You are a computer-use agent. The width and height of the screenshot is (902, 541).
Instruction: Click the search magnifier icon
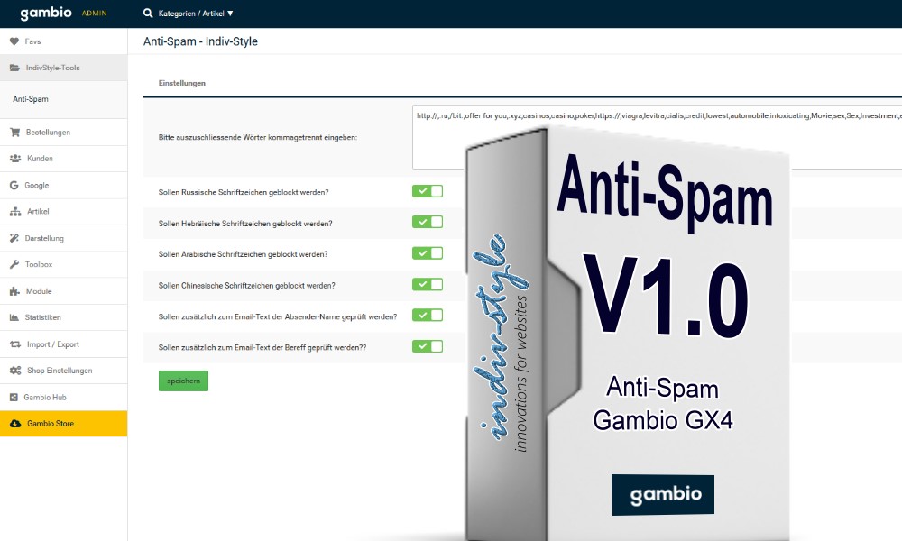point(148,14)
